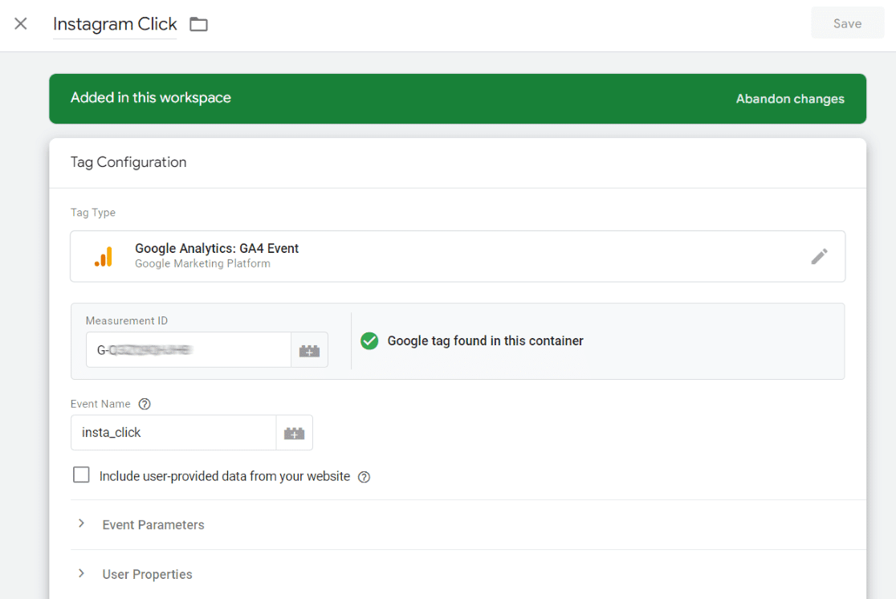Open the folder icon beside the tag name
The image size is (896, 599).
pyautogui.click(x=198, y=24)
